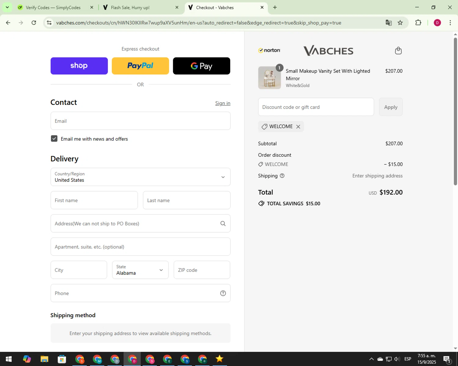
Task: Click the City input field
Action: click(79, 270)
